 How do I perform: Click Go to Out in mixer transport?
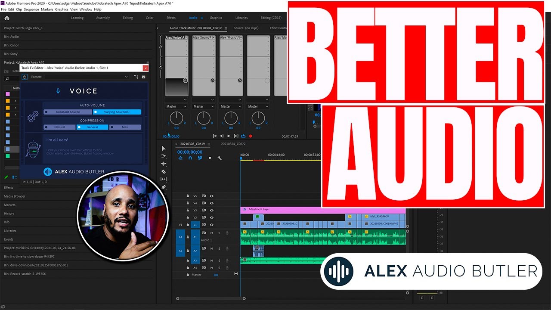(221, 136)
